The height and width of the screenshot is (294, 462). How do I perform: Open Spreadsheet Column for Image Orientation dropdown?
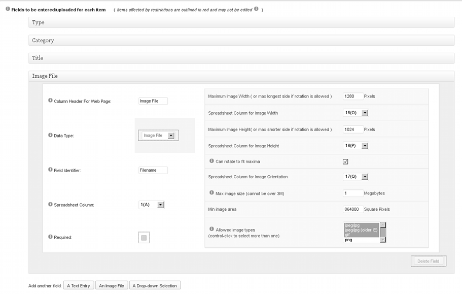click(356, 177)
